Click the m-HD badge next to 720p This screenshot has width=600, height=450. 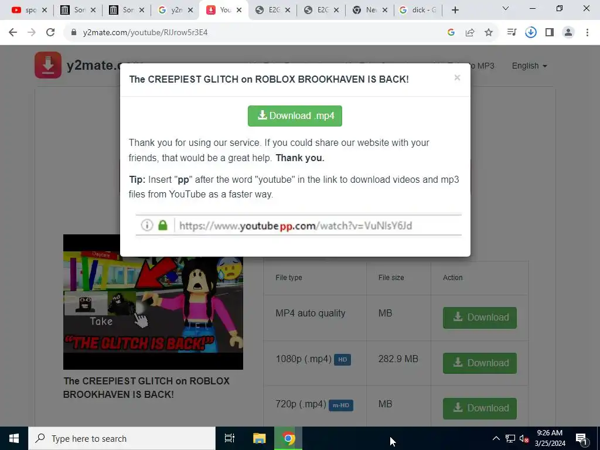click(340, 405)
